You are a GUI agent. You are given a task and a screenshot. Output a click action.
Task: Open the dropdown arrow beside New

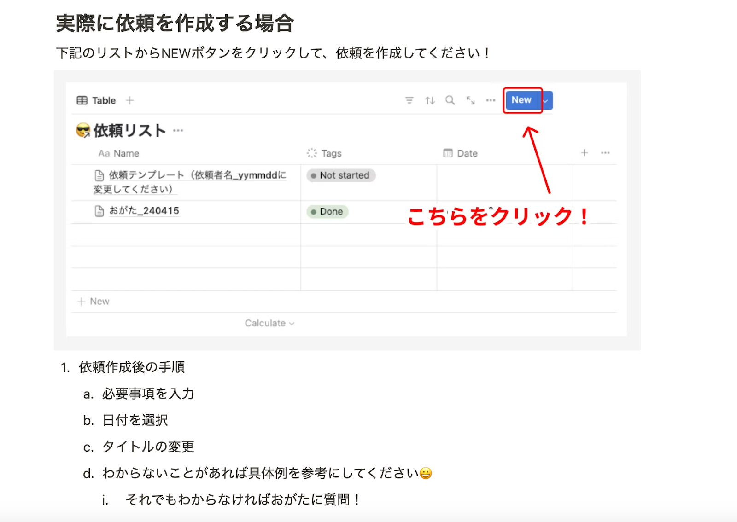click(x=546, y=101)
